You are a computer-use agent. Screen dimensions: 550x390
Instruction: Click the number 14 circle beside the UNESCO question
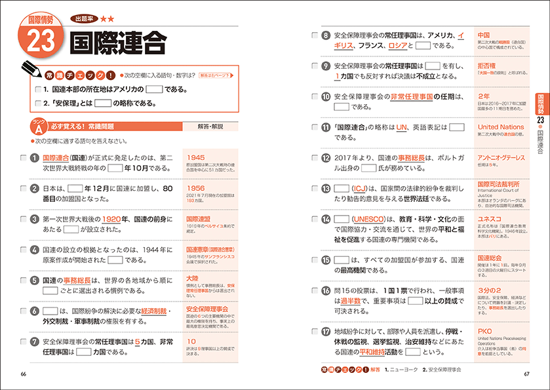(326, 219)
